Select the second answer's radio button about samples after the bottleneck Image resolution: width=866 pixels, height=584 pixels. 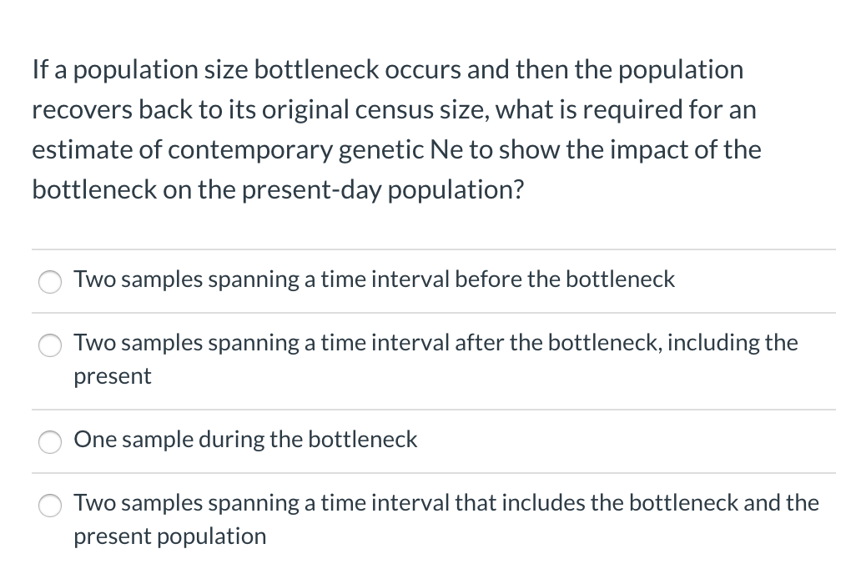pyautogui.click(x=50, y=345)
